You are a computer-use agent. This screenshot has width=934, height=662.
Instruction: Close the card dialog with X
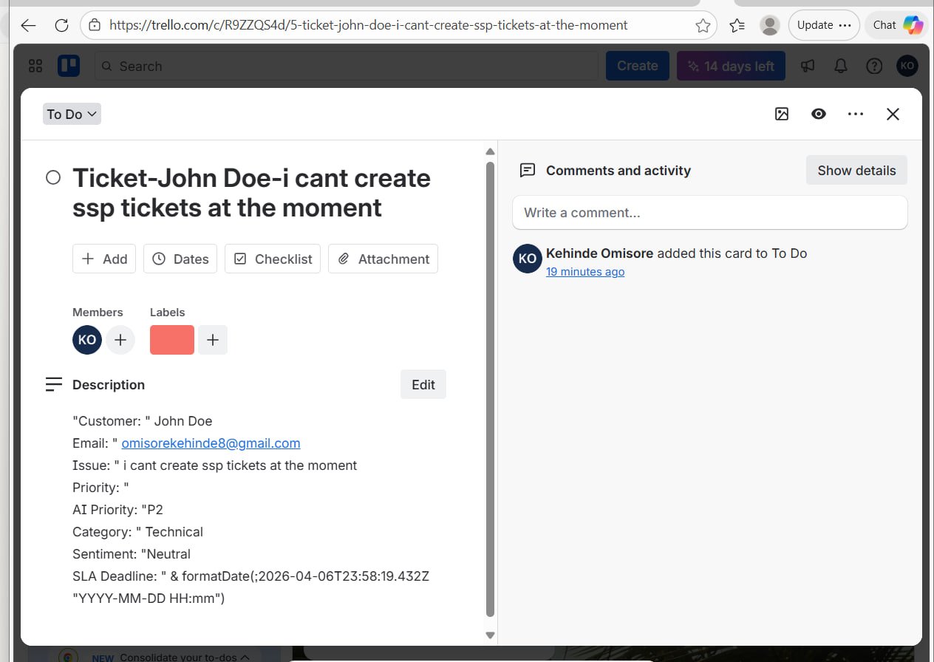(893, 114)
